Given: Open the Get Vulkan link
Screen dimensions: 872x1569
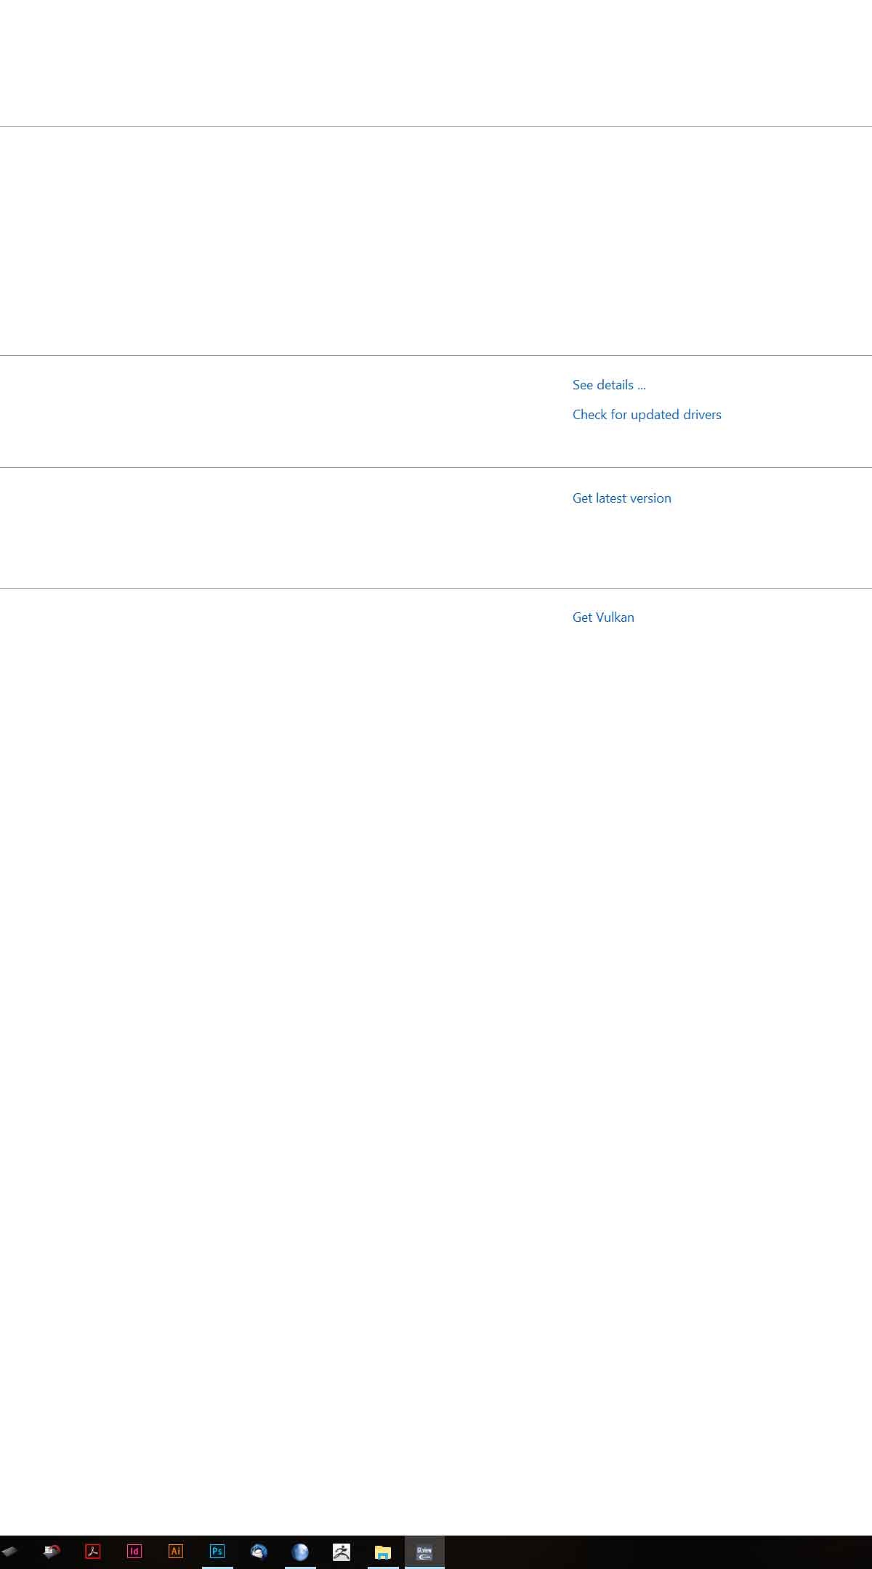Looking at the screenshot, I should tap(603, 617).
